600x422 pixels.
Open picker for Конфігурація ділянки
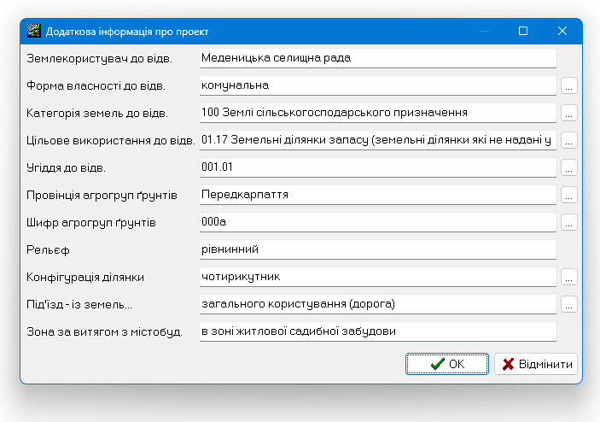569,277
